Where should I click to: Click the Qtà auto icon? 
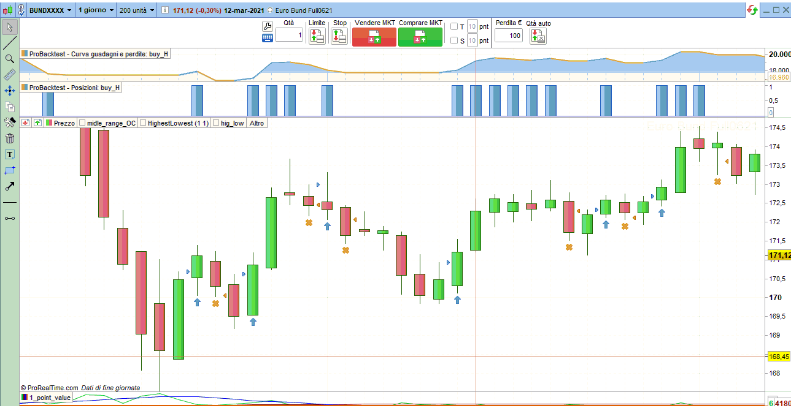(x=538, y=37)
